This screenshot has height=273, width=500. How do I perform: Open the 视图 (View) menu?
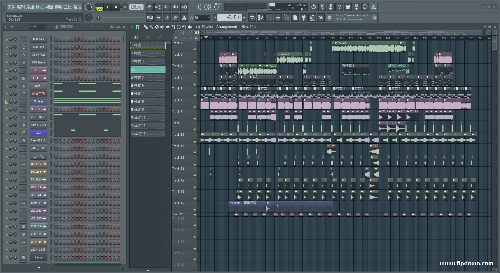tap(49, 7)
